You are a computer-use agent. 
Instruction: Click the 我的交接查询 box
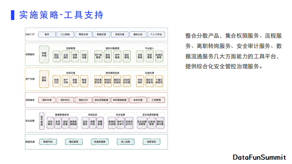point(150,81)
